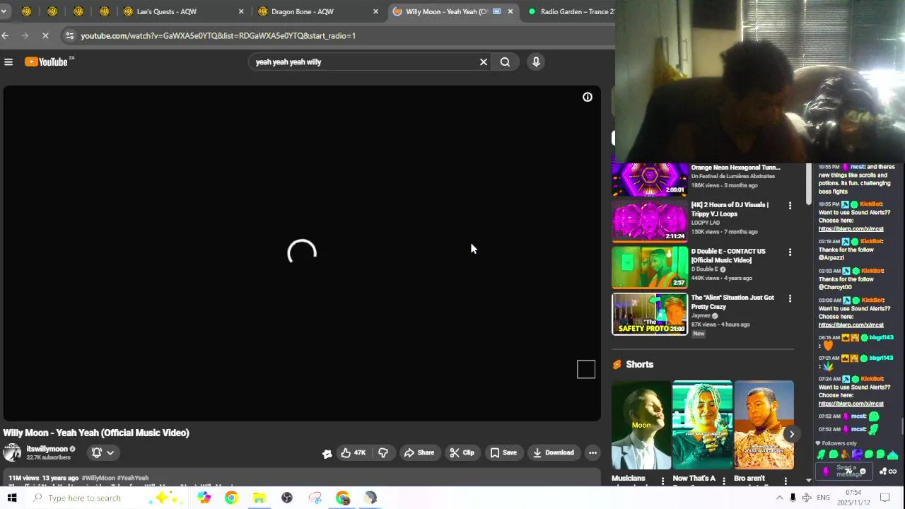
Task: Dislike the Willy Moon video
Action: pyautogui.click(x=383, y=452)
